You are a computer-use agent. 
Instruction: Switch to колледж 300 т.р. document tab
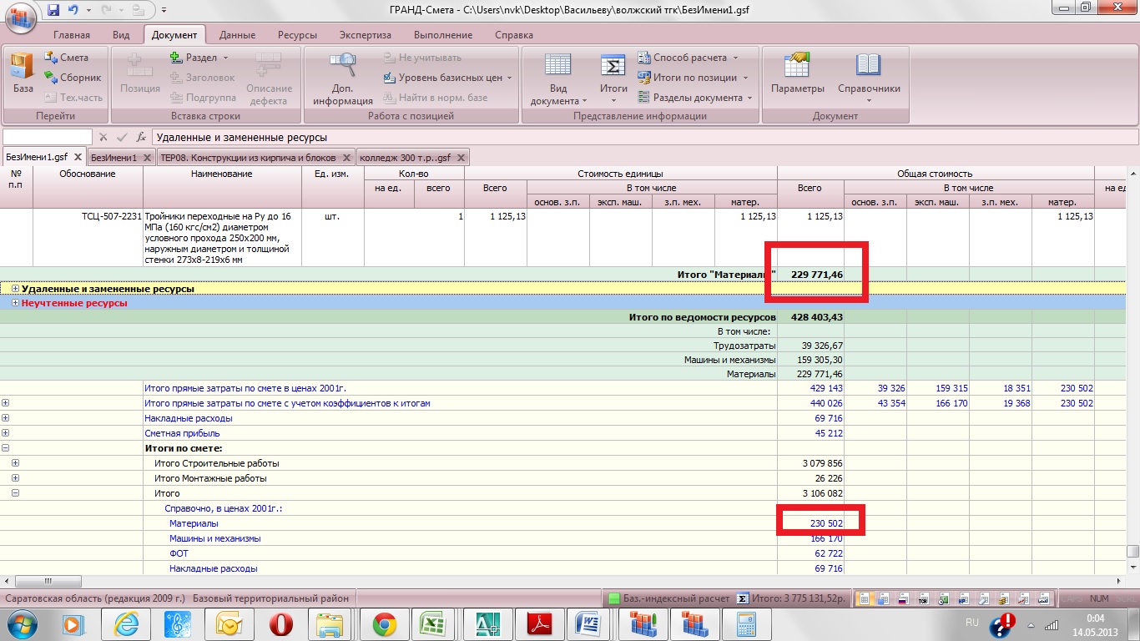405,157
